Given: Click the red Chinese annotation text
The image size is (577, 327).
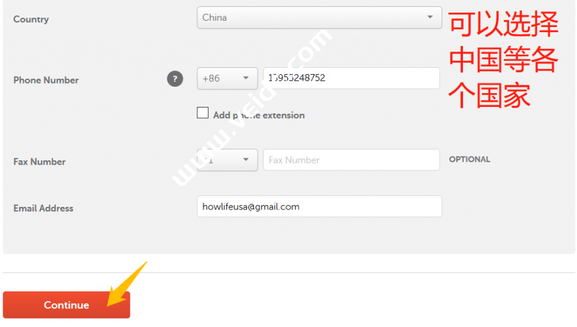Looking at the screenshot, I should coord(503,59).
